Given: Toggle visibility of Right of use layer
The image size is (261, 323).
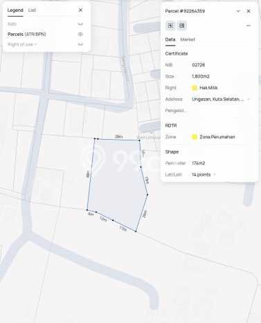Looking at the screenshot, I should [80, 44].
